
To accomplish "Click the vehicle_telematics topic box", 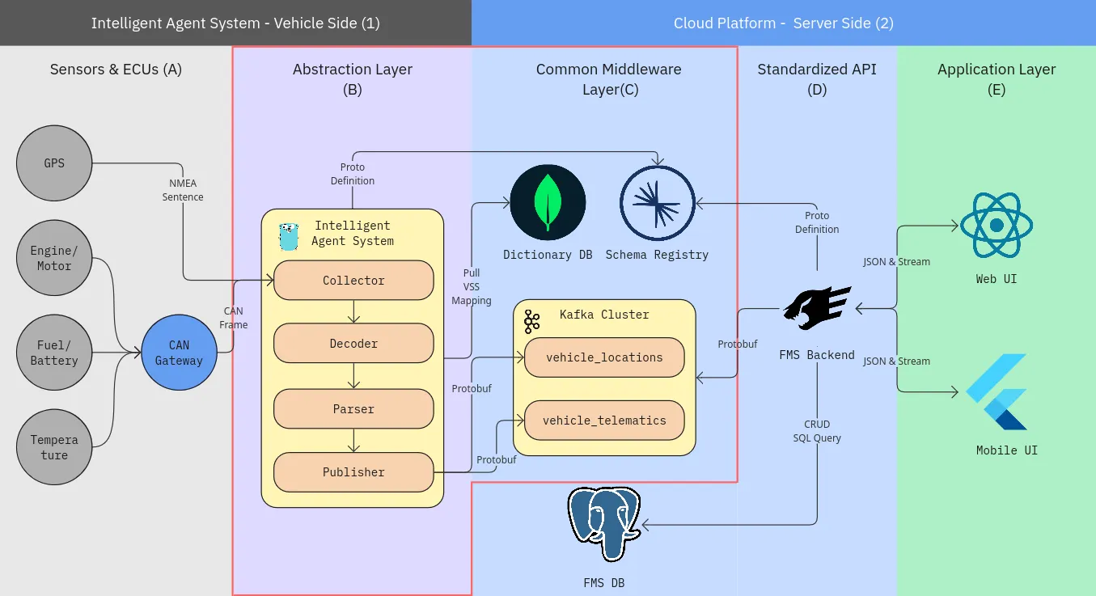I will 604,421.
